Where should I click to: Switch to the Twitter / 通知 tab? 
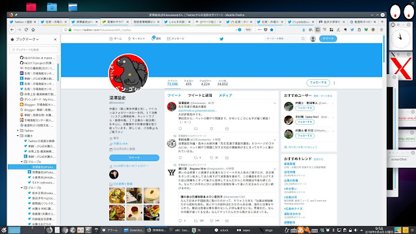tap(23, 21)
